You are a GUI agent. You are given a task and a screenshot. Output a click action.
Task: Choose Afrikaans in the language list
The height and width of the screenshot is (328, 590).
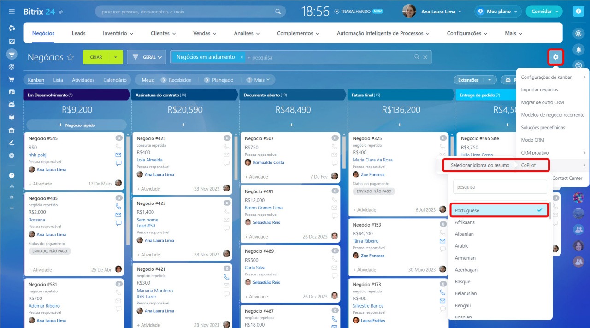(465, 222)
